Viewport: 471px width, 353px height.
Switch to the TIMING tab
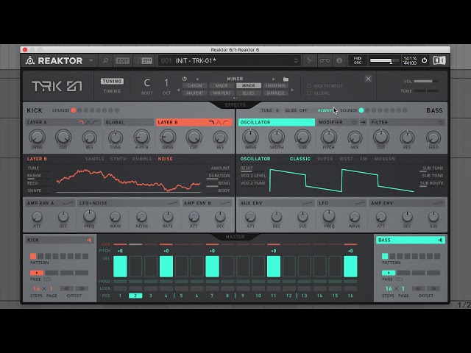(x=112, y=91)
